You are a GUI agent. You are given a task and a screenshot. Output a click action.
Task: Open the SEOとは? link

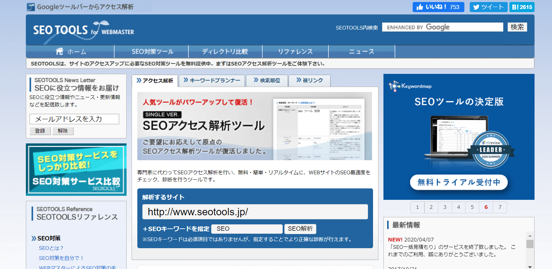pos(51,248)
